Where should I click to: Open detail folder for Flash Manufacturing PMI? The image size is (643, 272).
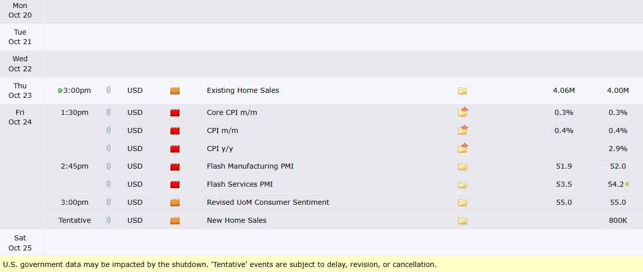pos(462,167)
